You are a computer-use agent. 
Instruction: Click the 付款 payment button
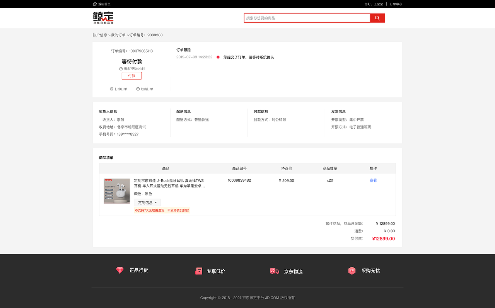131,75
